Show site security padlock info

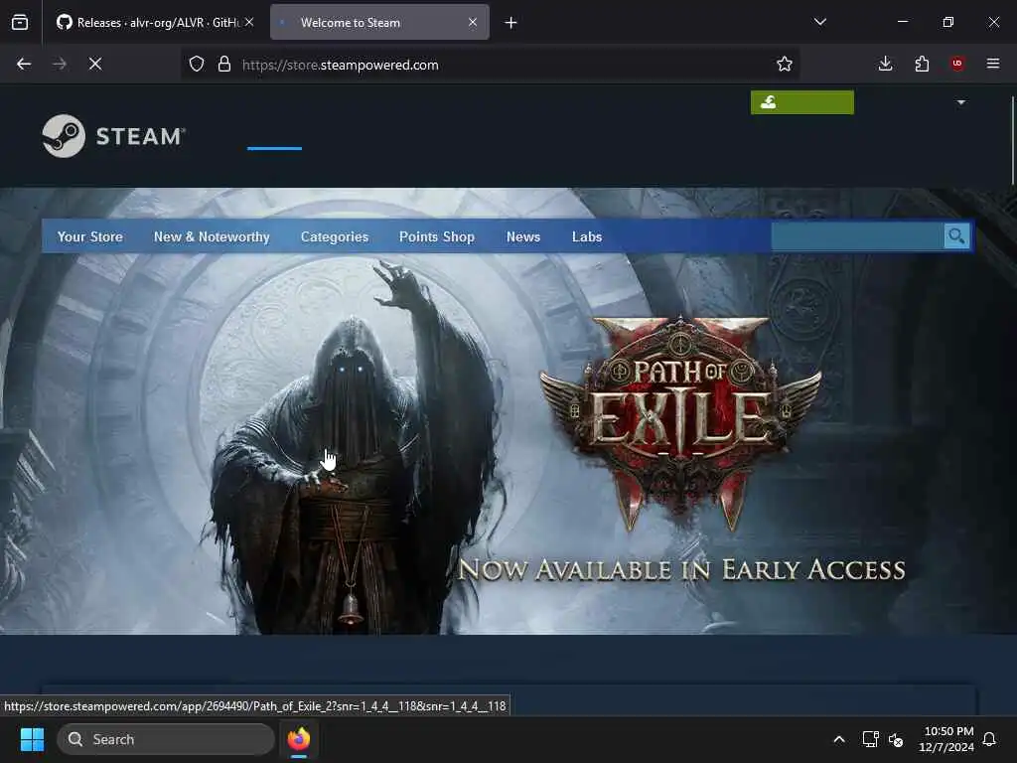(224, 64)
